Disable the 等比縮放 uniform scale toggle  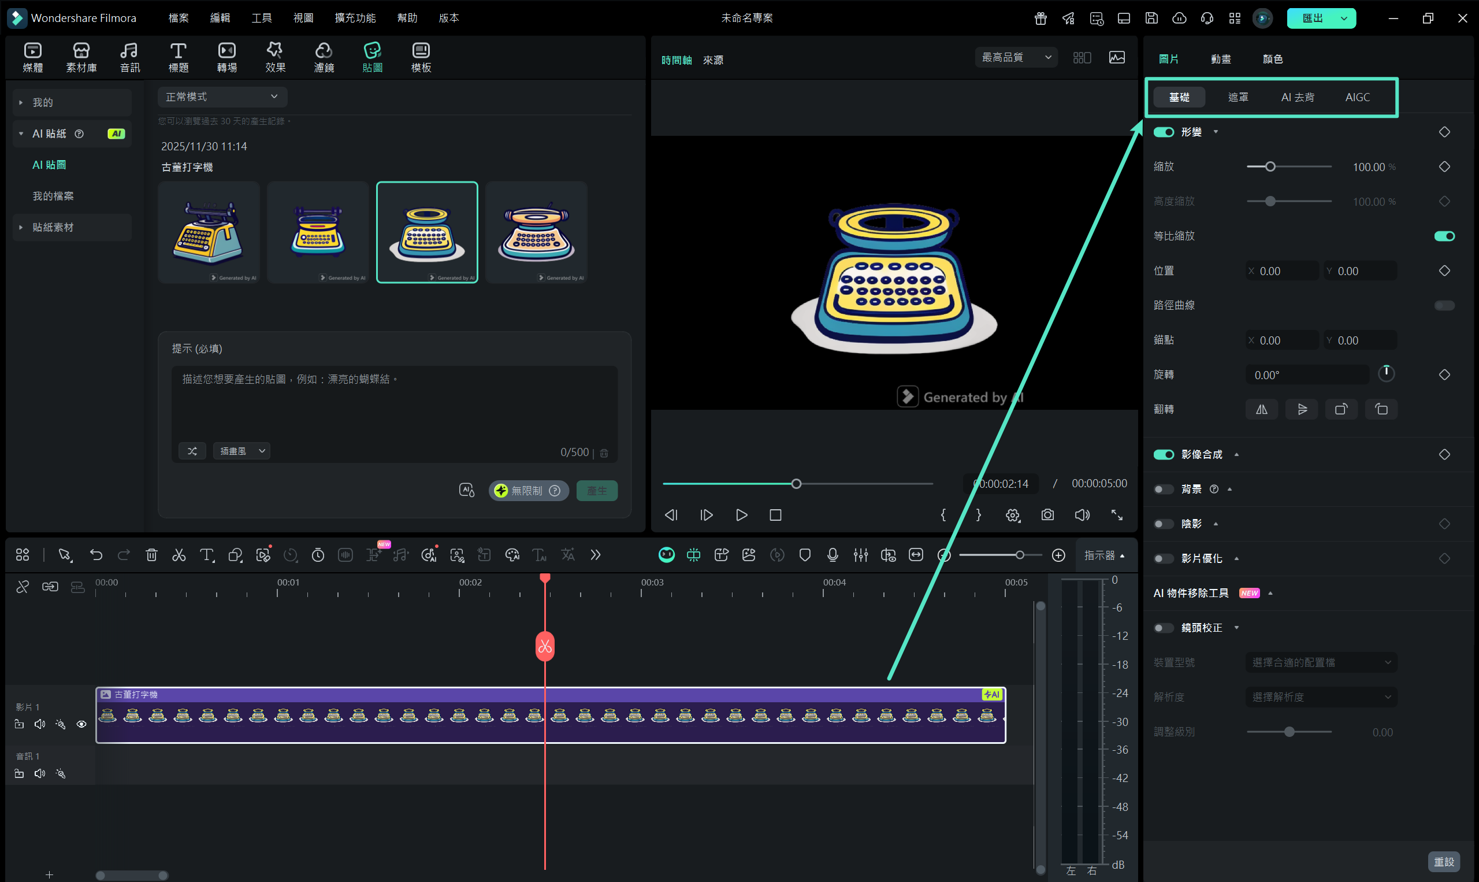point(1444,236)
